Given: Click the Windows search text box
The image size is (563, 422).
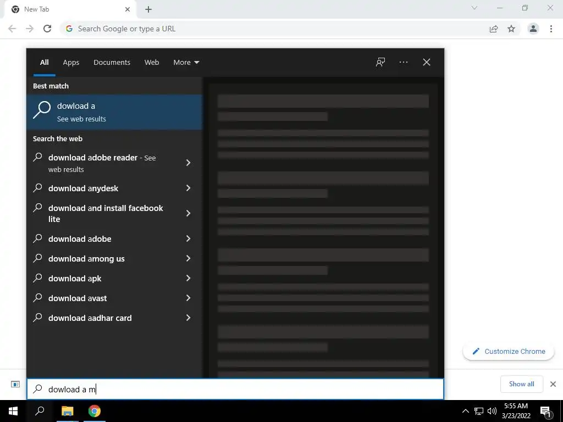Looking at the screenshot, I should click(235, 389).
